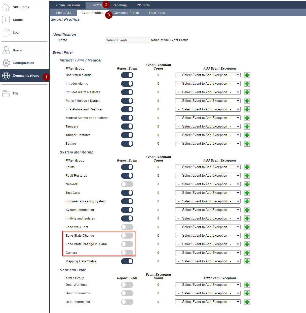Image resolution: width=306 pixels, height=313 pixels.
Task: Open the File section icon
Action: click(6, 93)
